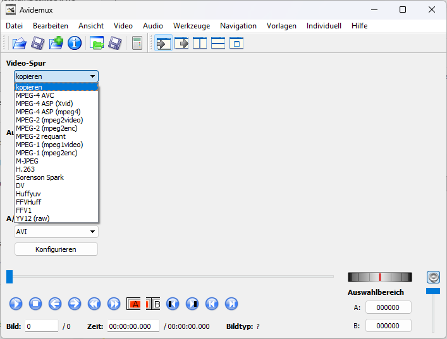This screenshot has width=447, height=339.
Task: Open the Video menu
Action: point(123,26)
